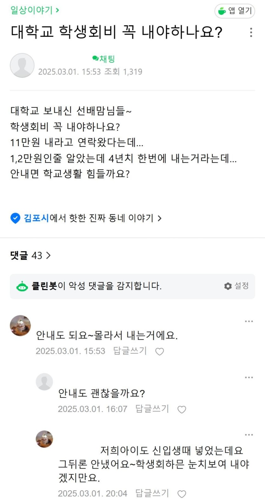Click the green 클린봇 robot icon
265x501 pixels.
pyautogui.click(x=22, y=286)
